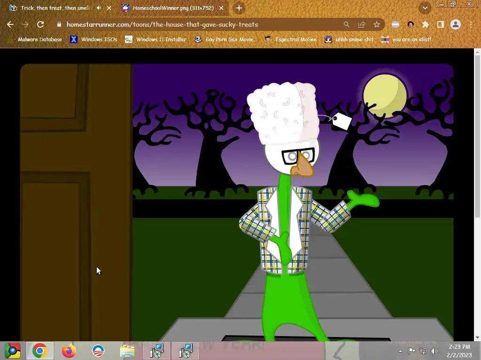
Task: Open the zoom magnifier in address bar
Action: coord(346,24)
